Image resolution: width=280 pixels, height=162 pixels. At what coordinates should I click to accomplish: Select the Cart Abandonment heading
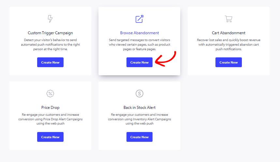pyautogui.click(x=228, y=33)
